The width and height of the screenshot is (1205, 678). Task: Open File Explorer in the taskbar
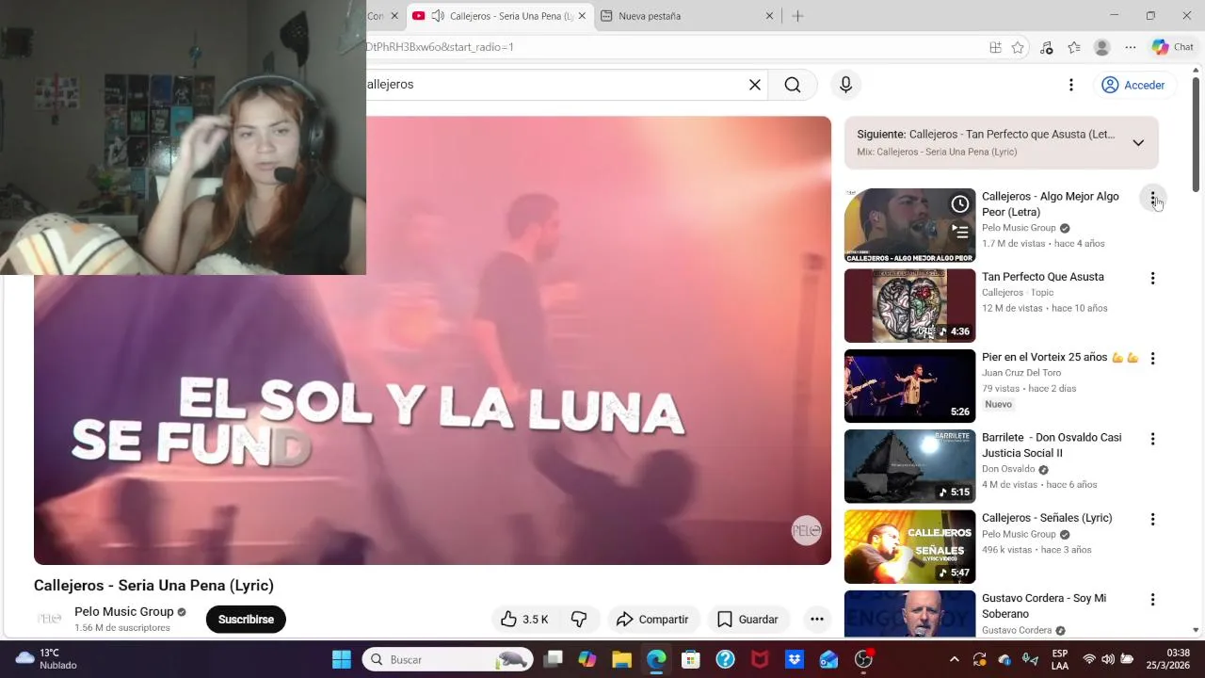pyautogui.click(x=621, y=659)
